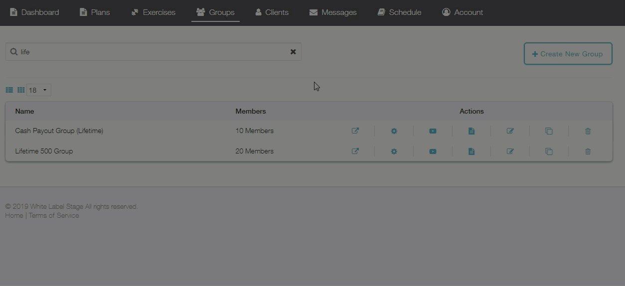Viewport: 625px width, 286px height.
Task: Open the Account menu
Action: [x=463, y=12]
